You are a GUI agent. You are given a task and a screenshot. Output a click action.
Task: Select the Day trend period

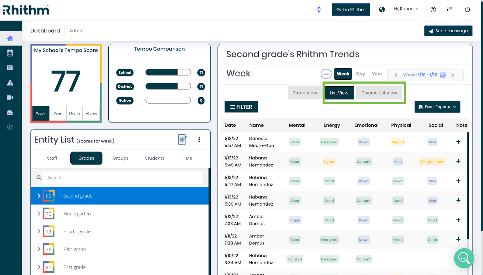point(360,74)
